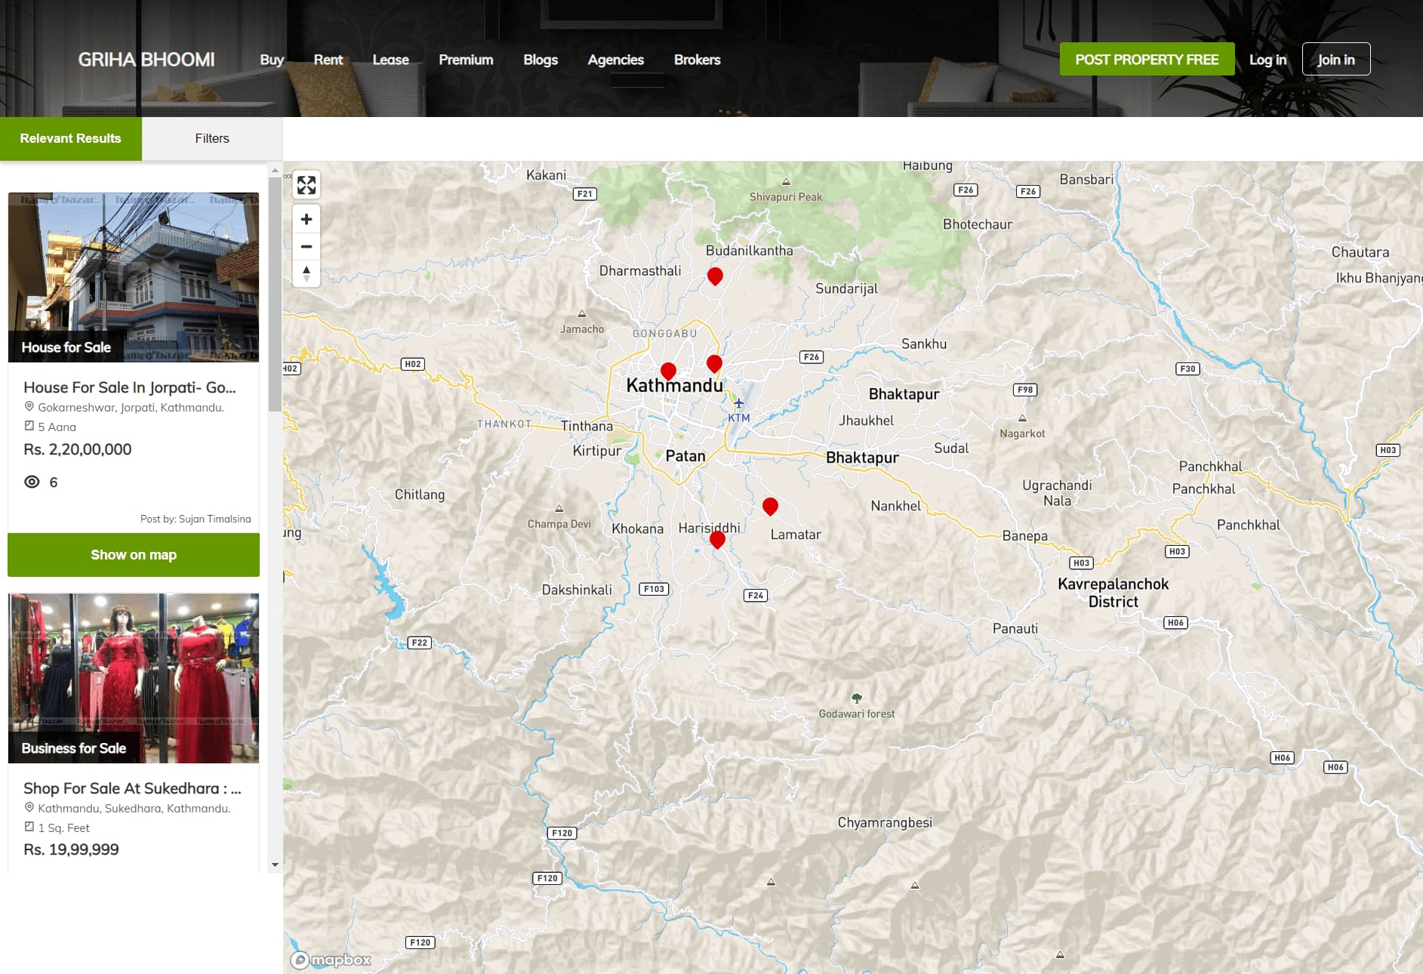Click the KTM airport icon on map
Image resolution: width=1423 pixels, height=974 pixels.
tap(739, 404)
